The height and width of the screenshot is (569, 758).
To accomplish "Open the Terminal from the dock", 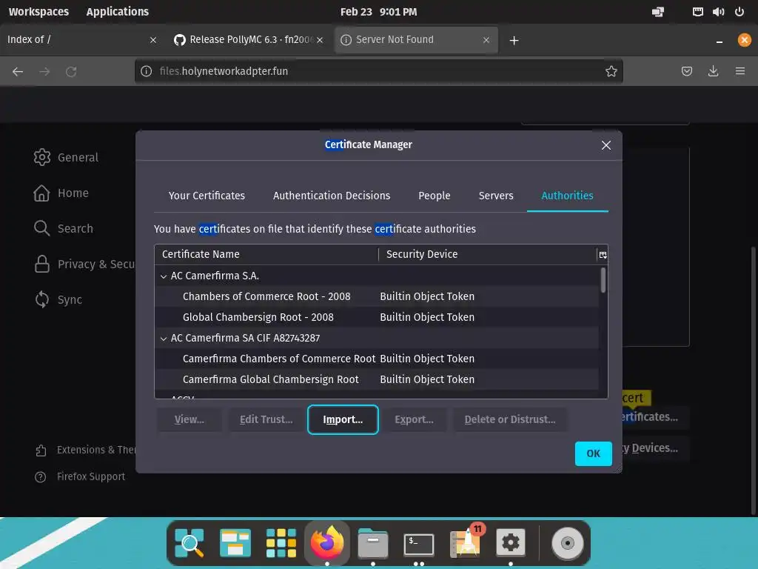I will click(x=419, y=544).
